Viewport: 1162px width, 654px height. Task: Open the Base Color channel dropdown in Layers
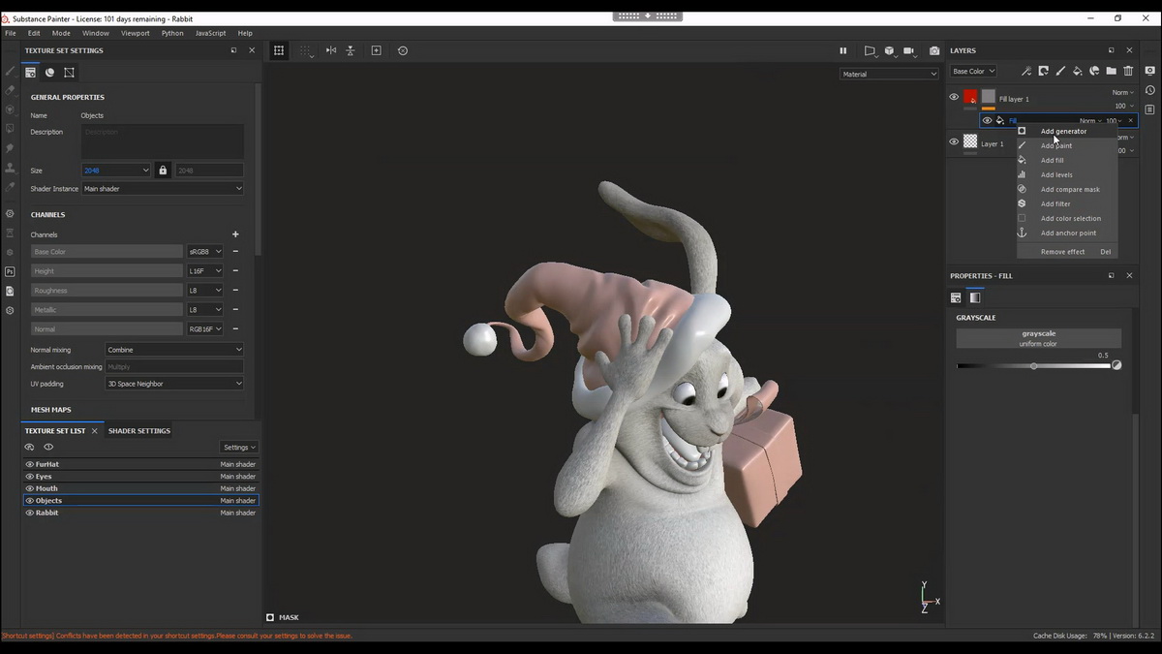click(x=972, y=71)
